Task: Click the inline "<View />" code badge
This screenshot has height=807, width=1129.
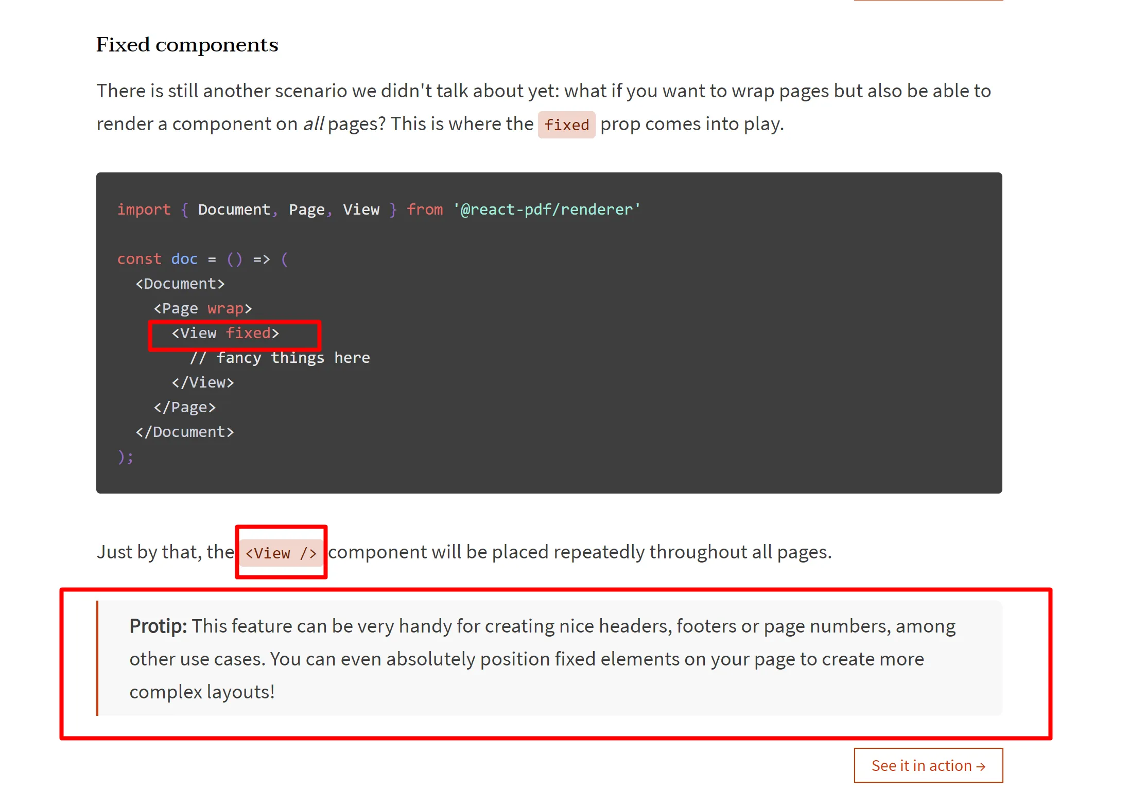Action: [281, 553]
